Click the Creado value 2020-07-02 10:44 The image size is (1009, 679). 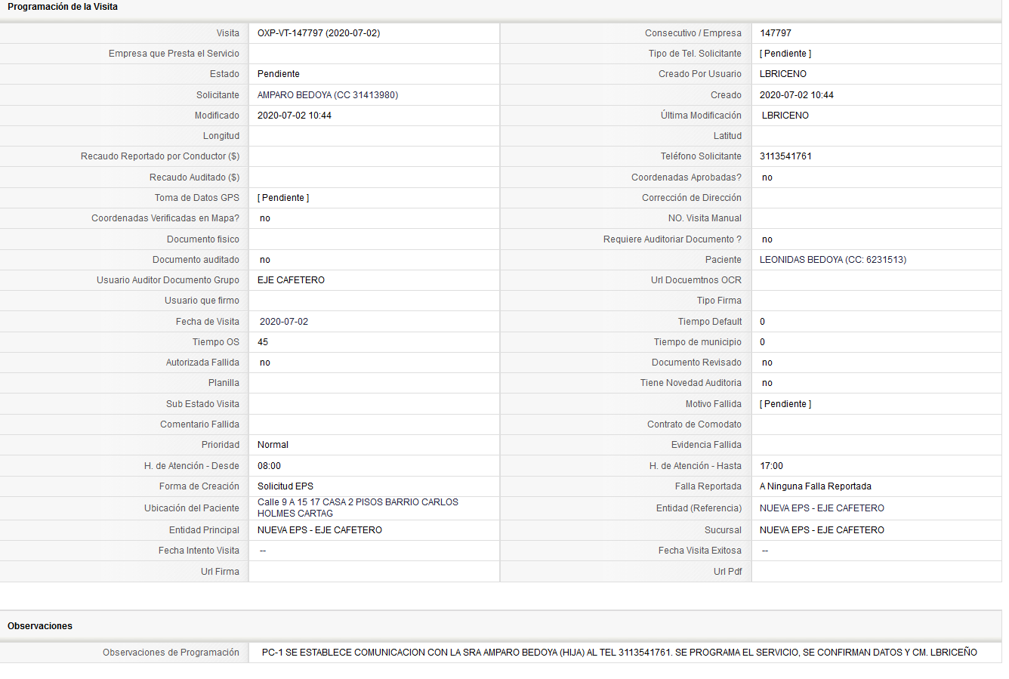point(797,95)
